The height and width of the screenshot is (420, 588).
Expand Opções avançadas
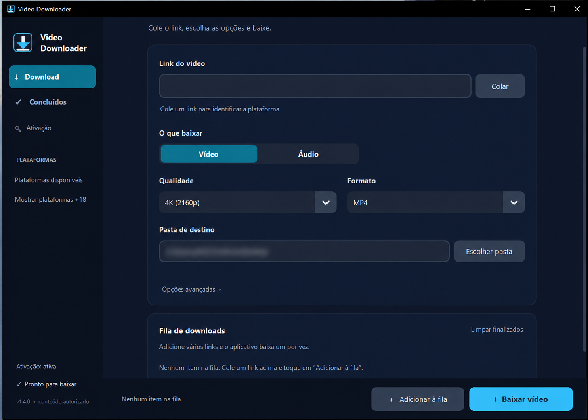(192, 289)
